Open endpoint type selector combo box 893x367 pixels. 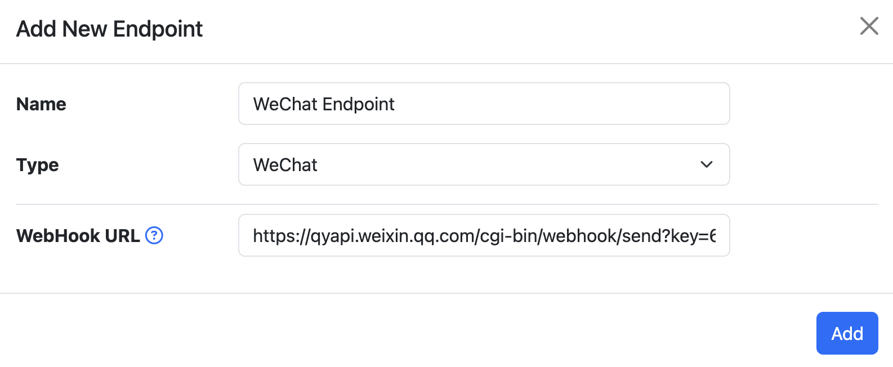(x=484, y=164)
